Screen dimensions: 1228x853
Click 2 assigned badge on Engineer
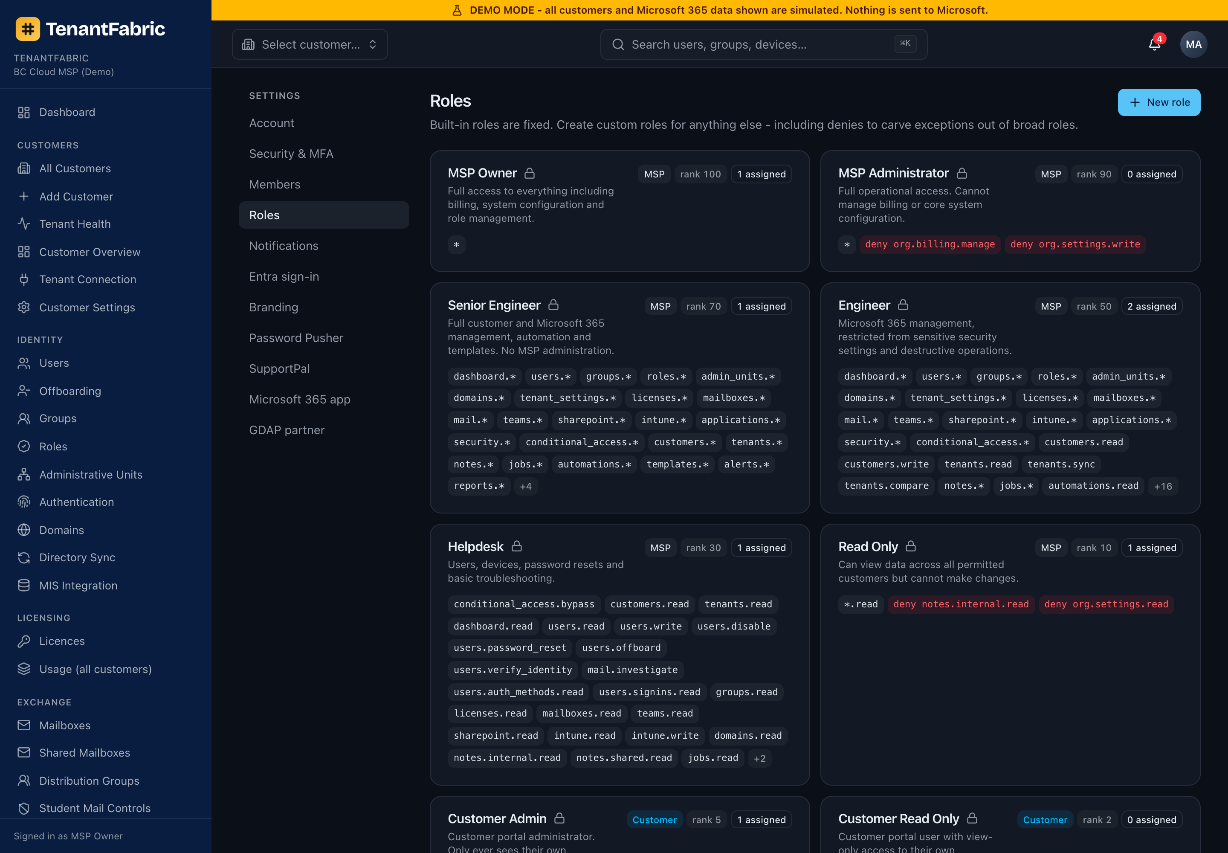pyautogui.click(x=1152, y=306)
